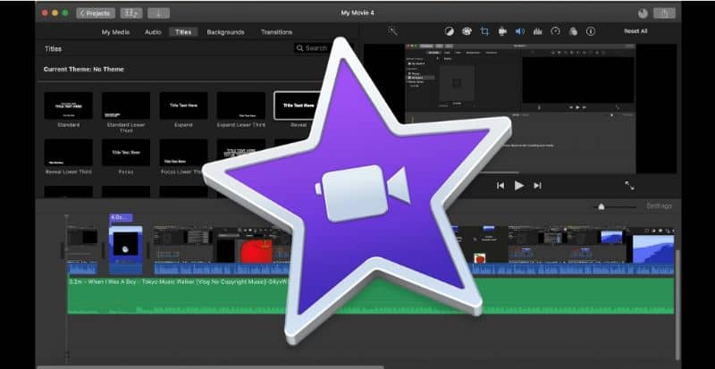Select the Focus Lower Third title
The image size is (715, 369).
point(183,153)
